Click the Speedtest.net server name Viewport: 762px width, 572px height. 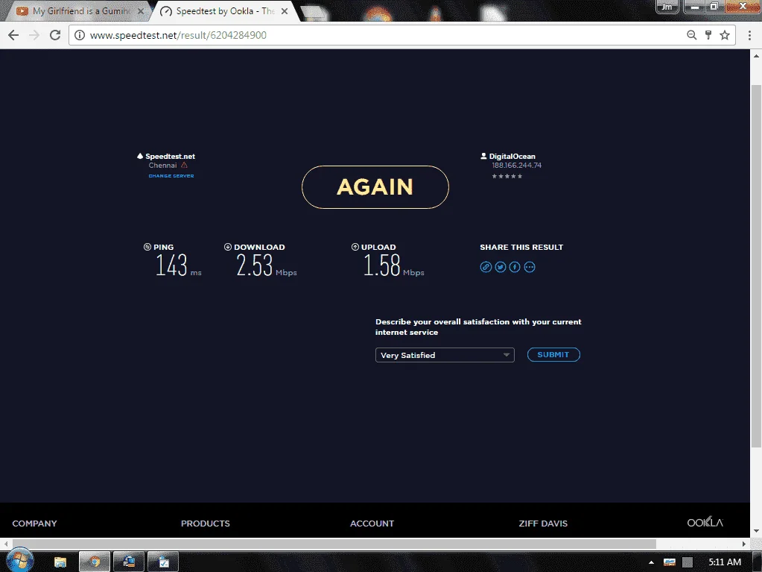[170, 156]
